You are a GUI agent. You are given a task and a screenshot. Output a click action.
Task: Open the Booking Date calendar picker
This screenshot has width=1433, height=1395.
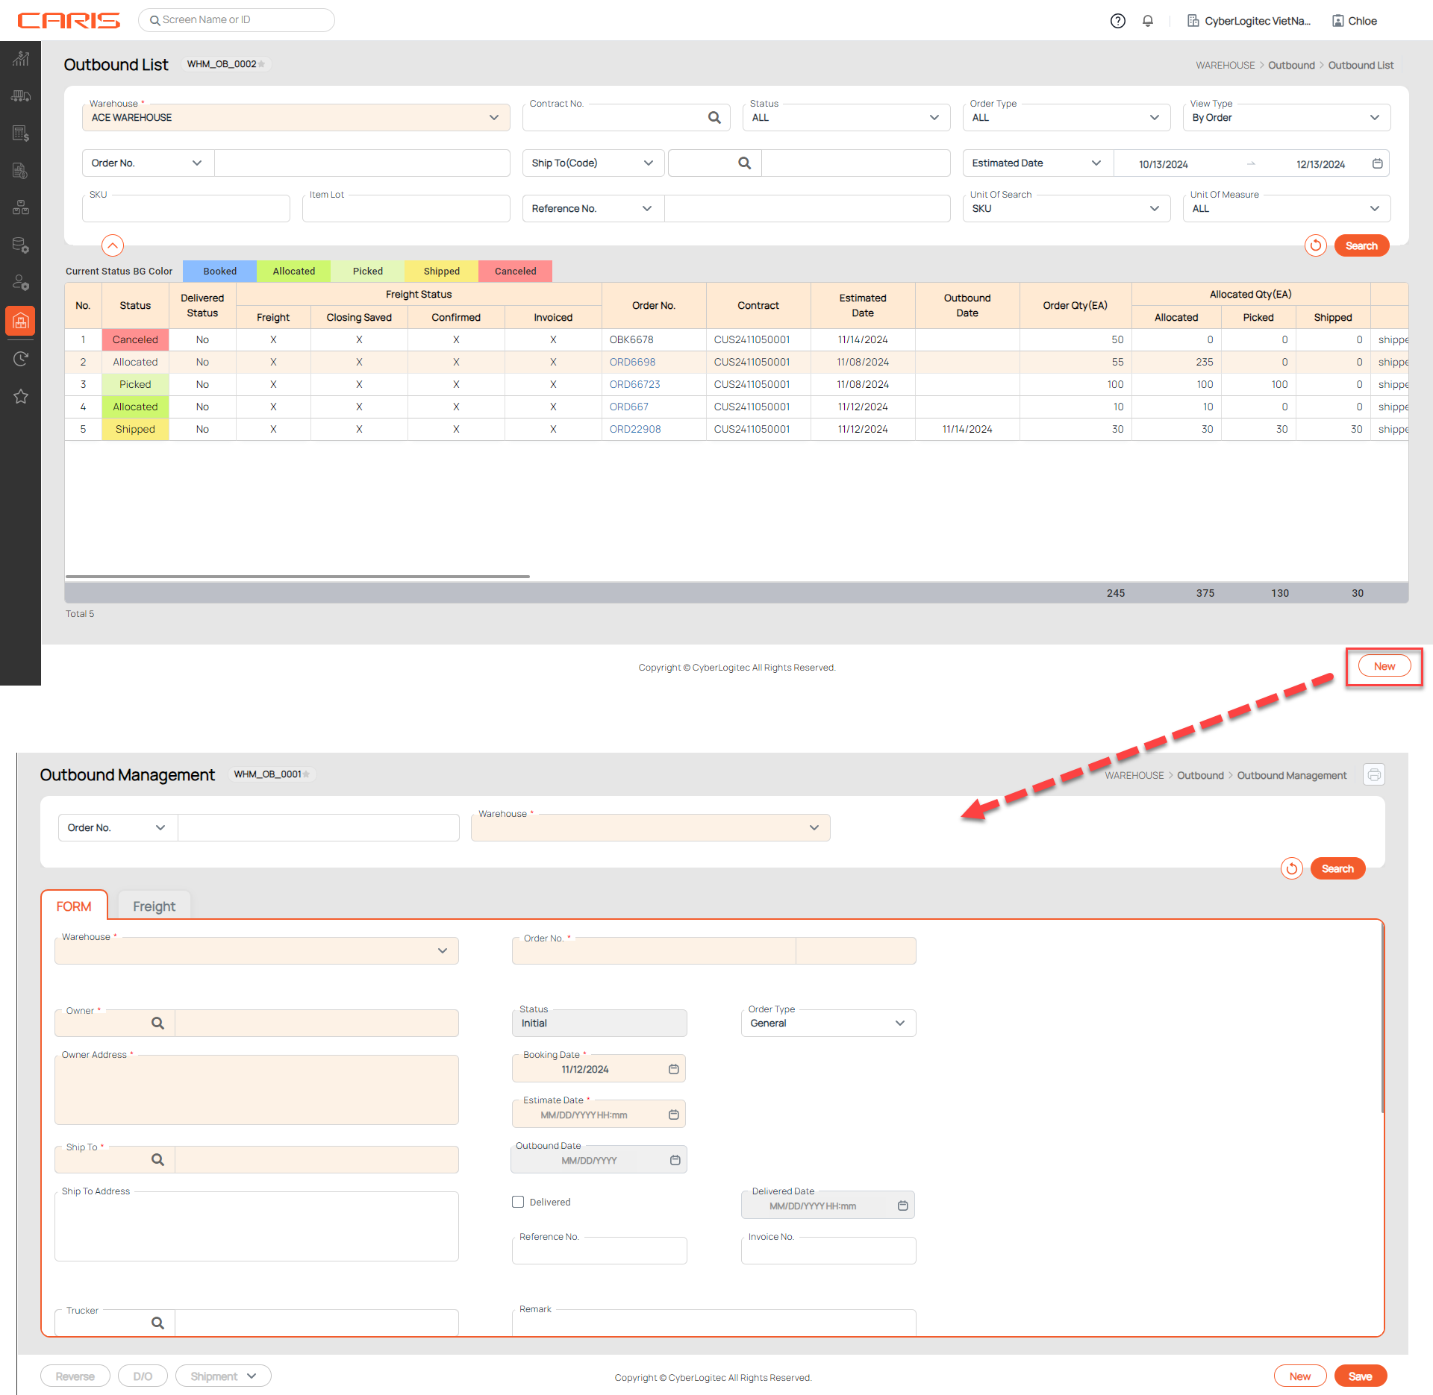tap(673, 1069)
